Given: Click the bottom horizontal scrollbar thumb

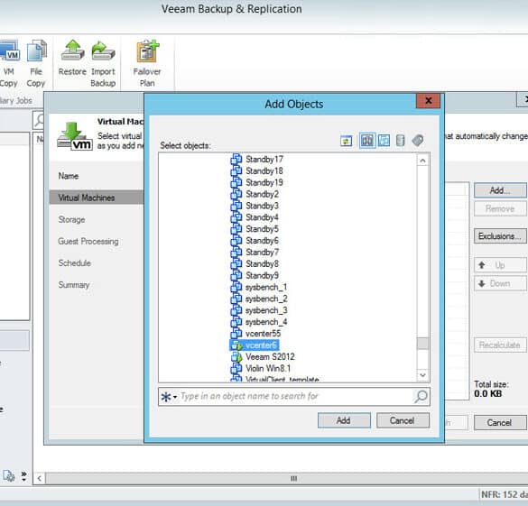Looking at the screenshot, I should click(293, 478).
